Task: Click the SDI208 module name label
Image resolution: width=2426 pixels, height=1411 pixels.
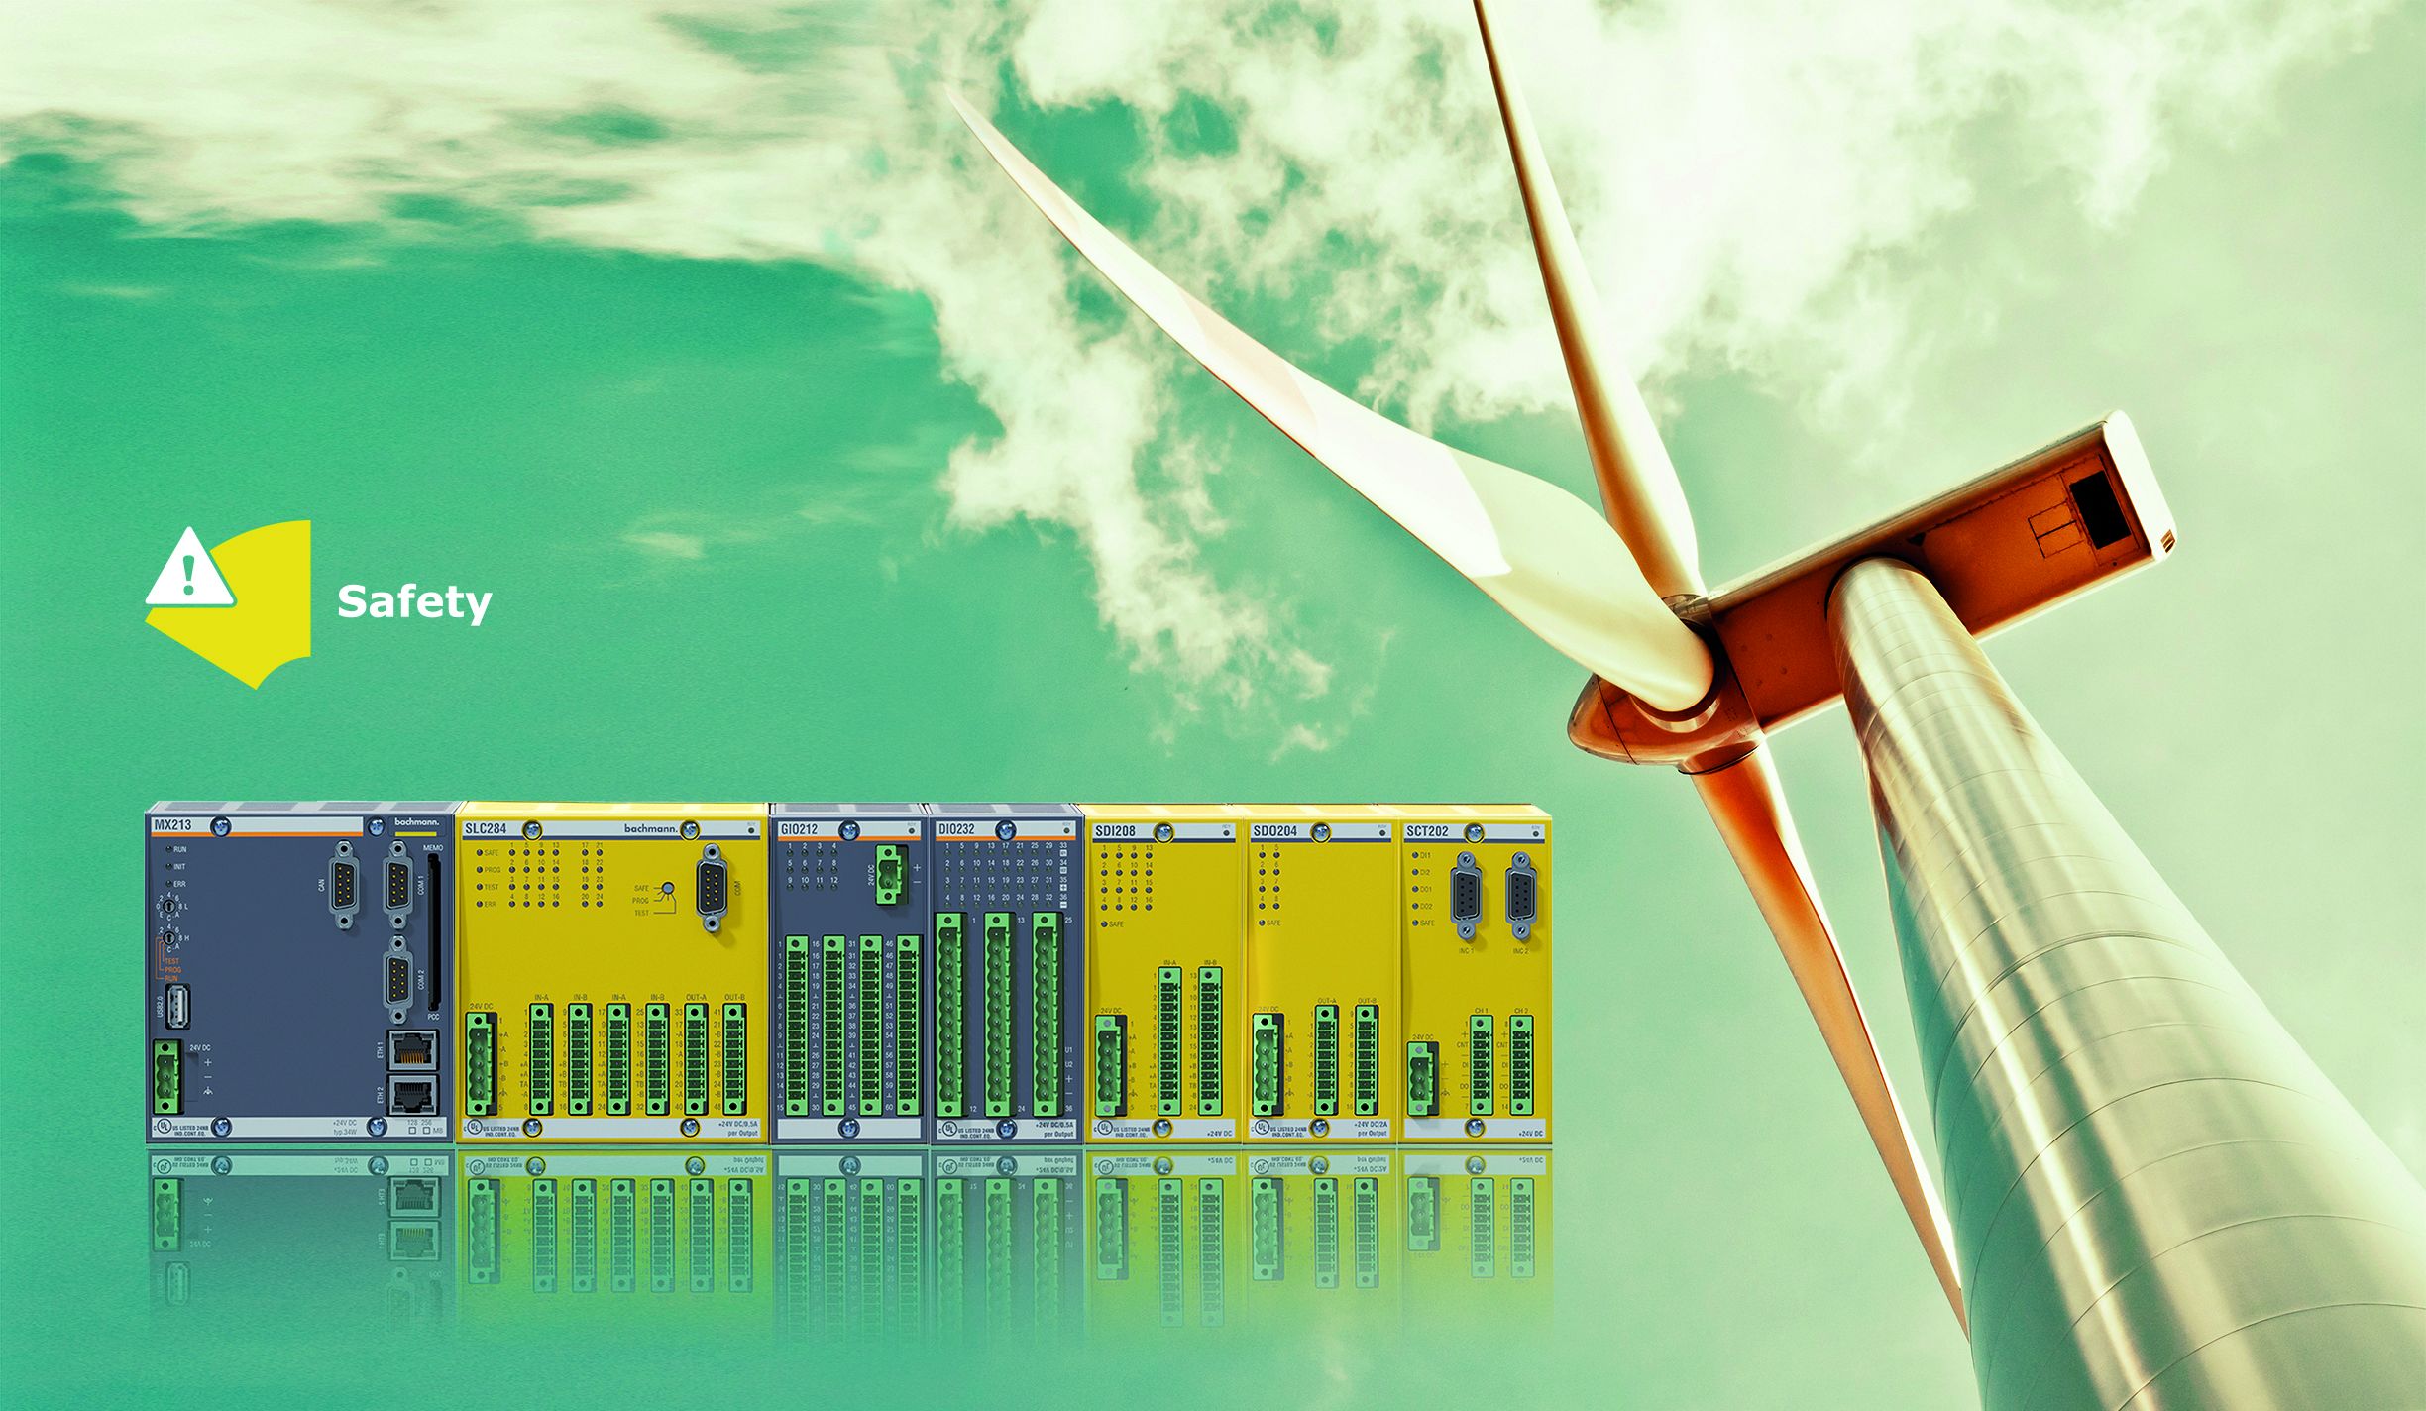Action: 1115,831
